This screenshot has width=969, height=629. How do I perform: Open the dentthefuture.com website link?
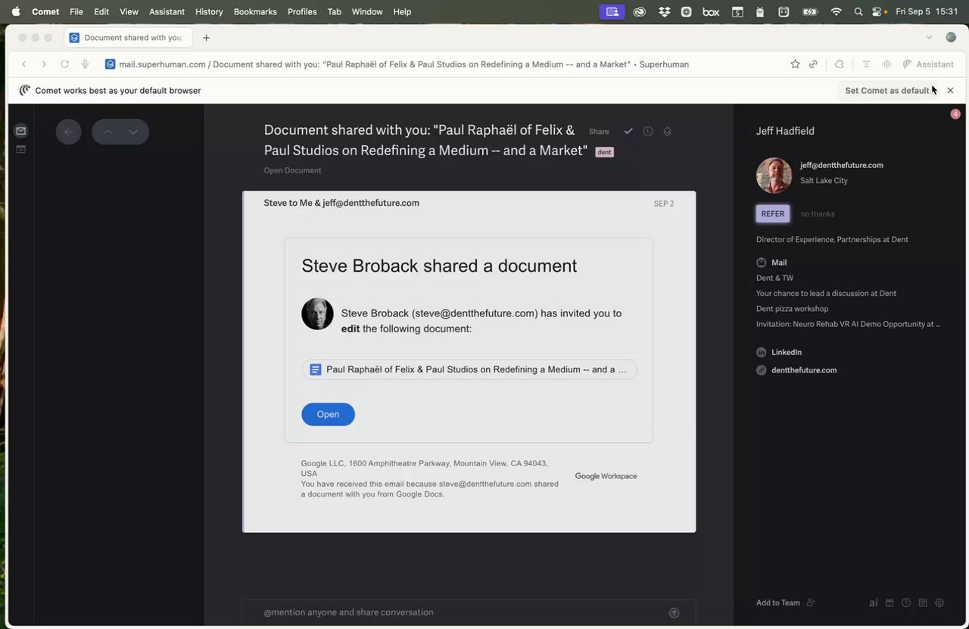(x=803, y=370)
